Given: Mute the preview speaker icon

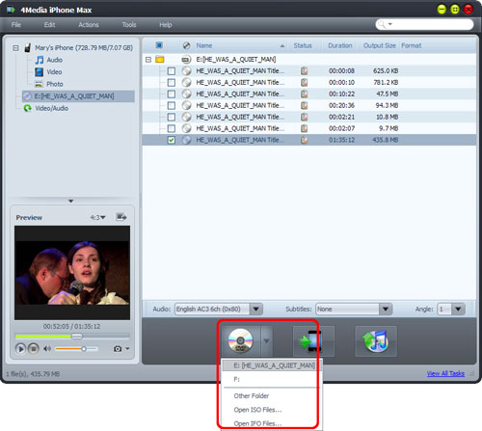Looking at the screenshot, I should (x=47, y=349).
